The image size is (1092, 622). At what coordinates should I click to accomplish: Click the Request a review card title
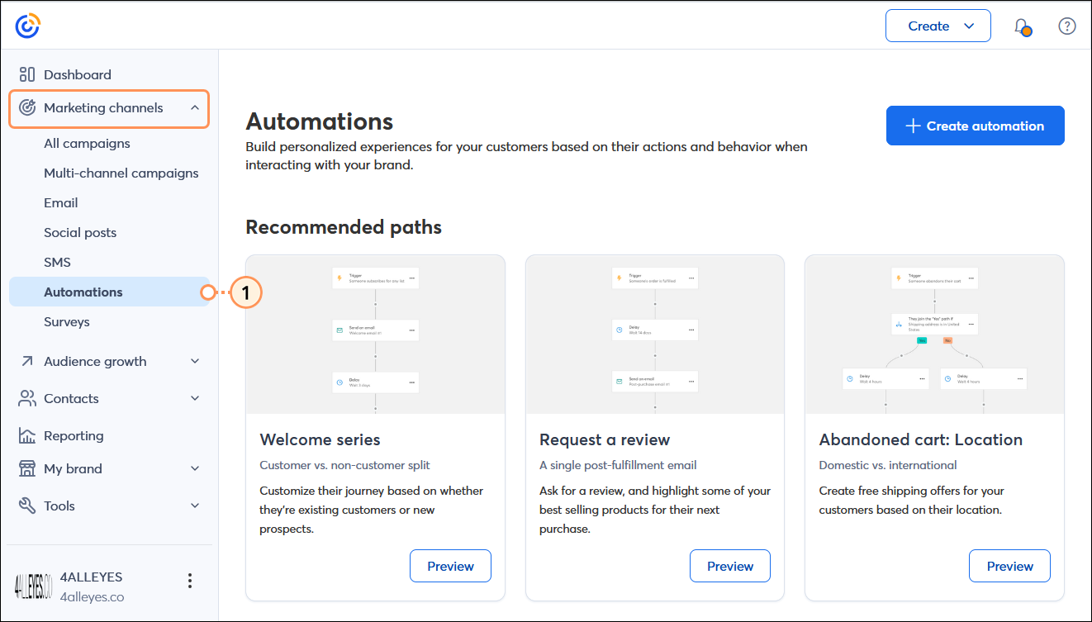[605, 439]
